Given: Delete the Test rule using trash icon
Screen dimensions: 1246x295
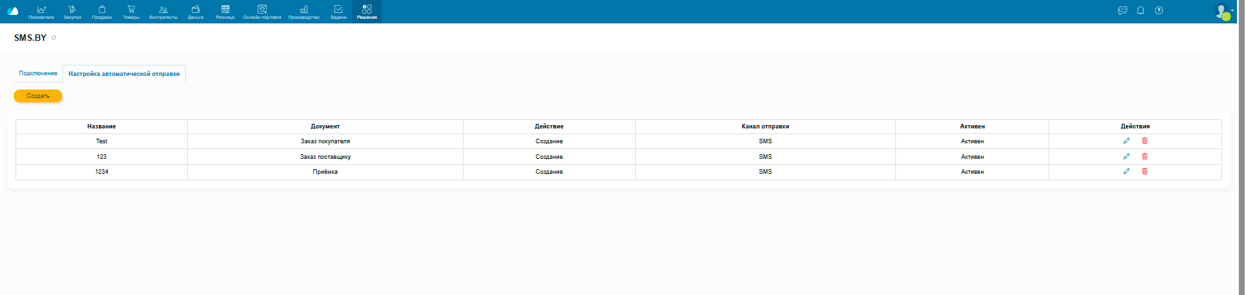Looking at the screenshot, I should (1145, 141).
